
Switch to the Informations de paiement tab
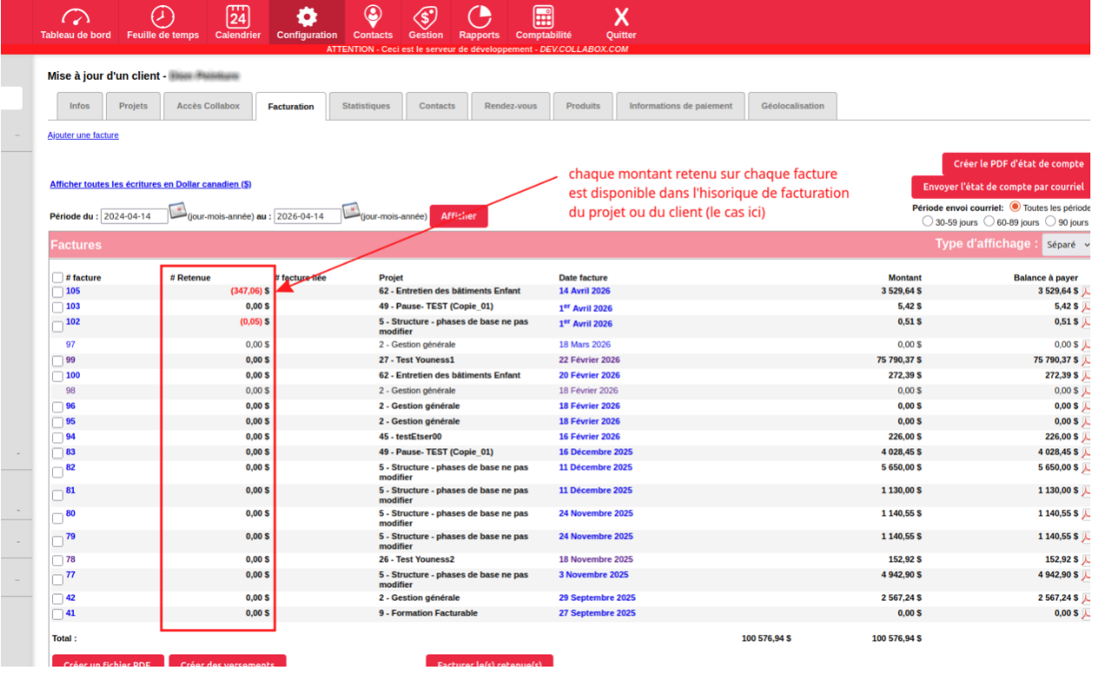point(680,106)
